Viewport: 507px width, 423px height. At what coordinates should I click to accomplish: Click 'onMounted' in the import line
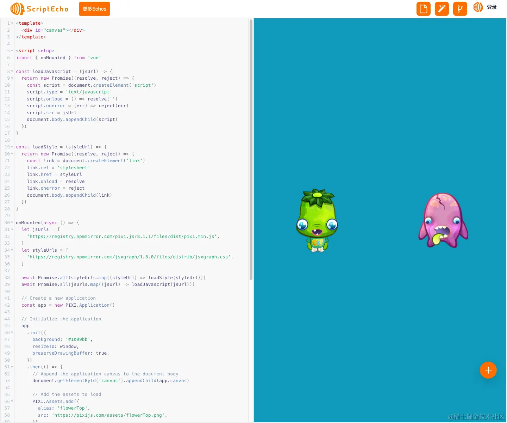[53, 58]
